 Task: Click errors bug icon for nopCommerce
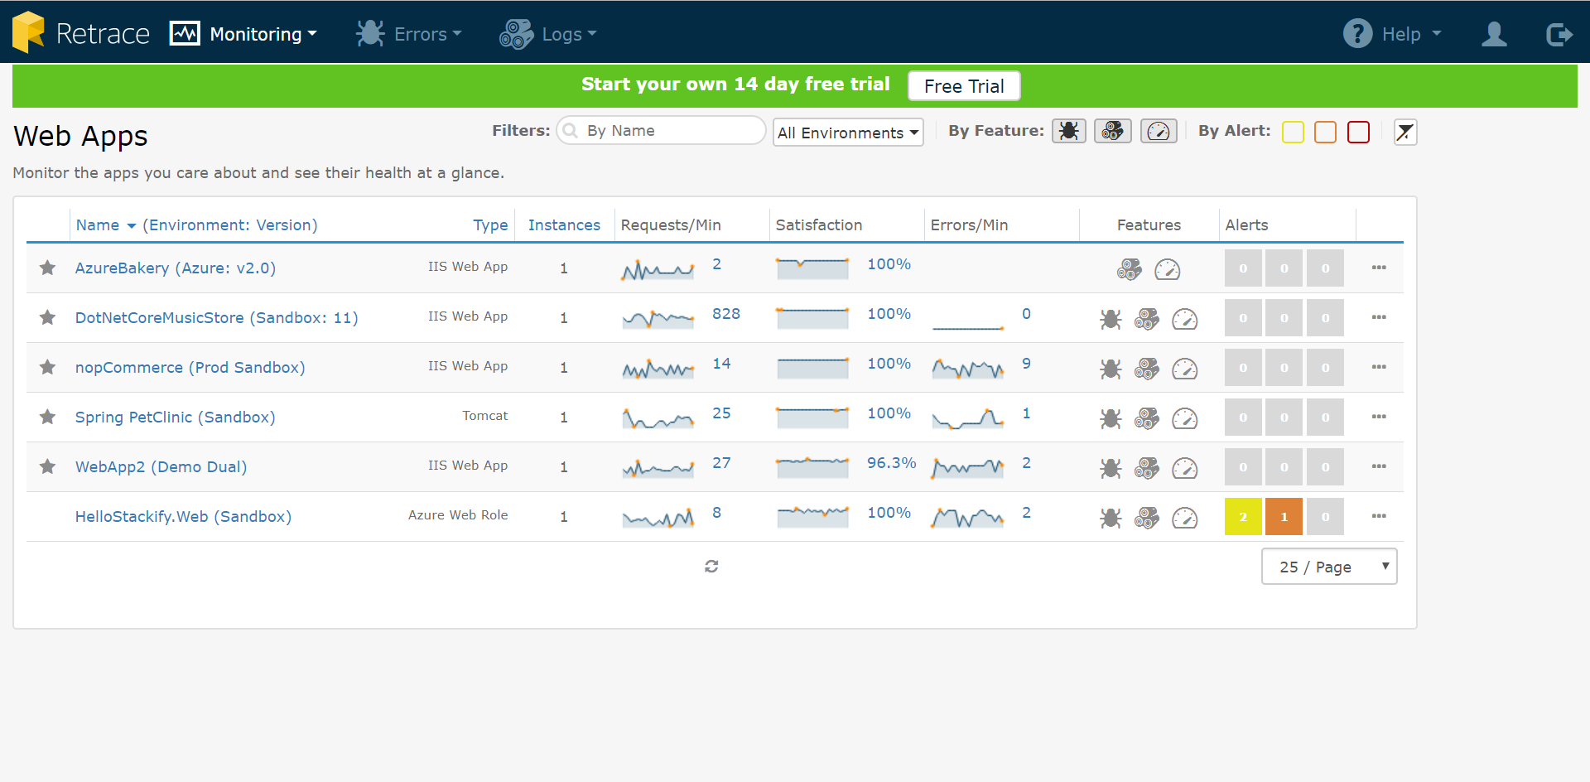(x=1111, y=369)
